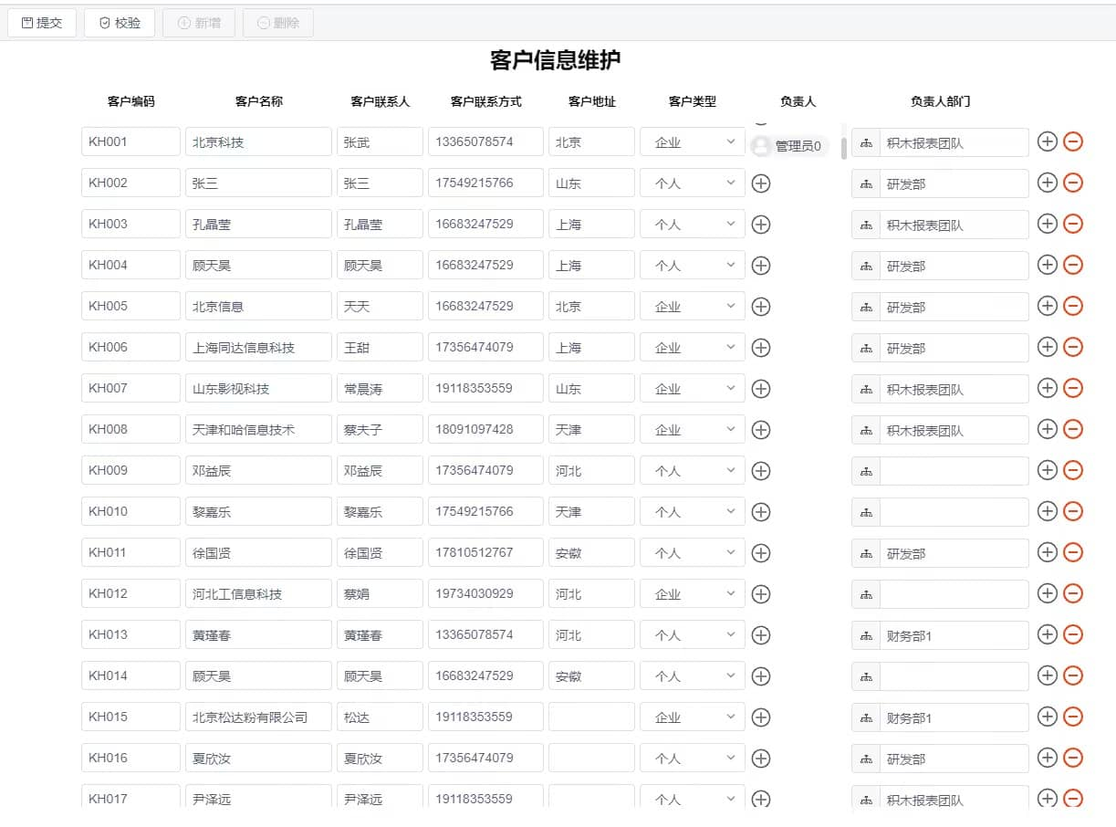
Task: Edit 客户名称 field 北京科技
Action: tap(258, 142)
